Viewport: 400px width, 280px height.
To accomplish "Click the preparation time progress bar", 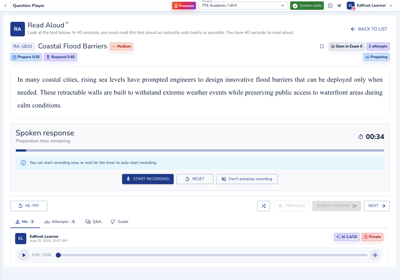I will [x=200, y=150].
